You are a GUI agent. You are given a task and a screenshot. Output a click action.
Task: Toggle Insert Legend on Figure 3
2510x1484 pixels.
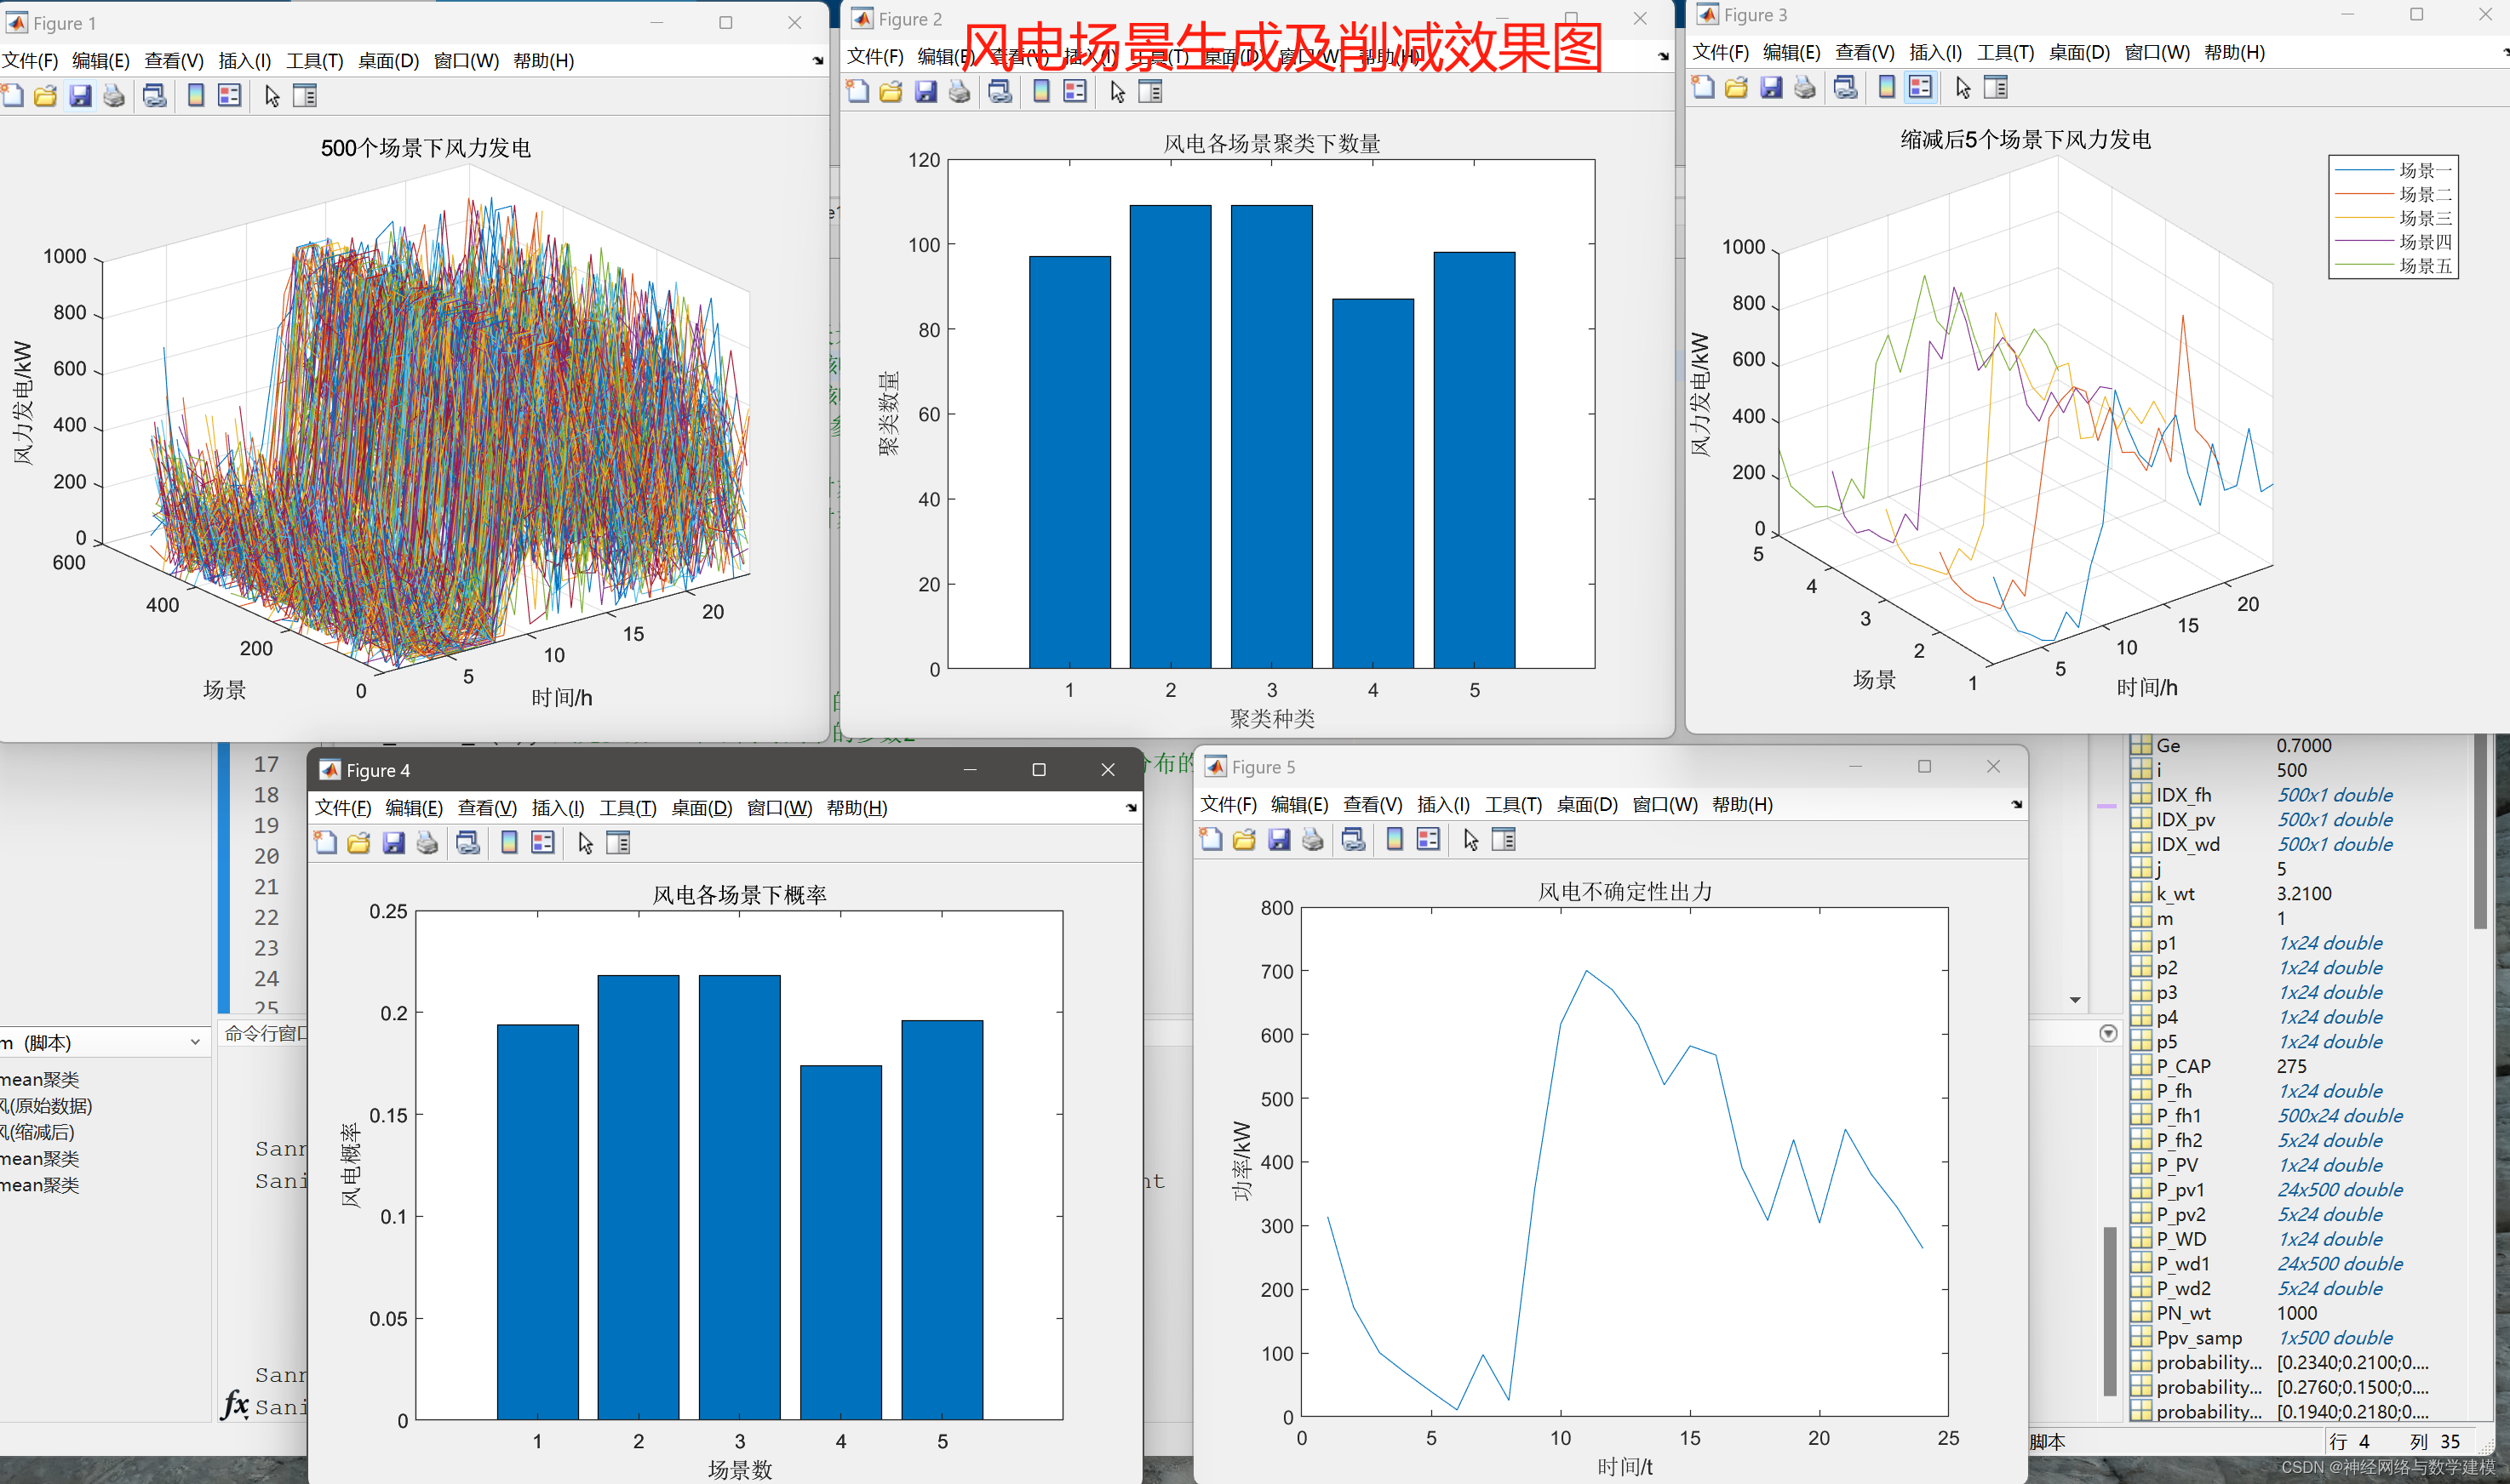(1921, 87)
